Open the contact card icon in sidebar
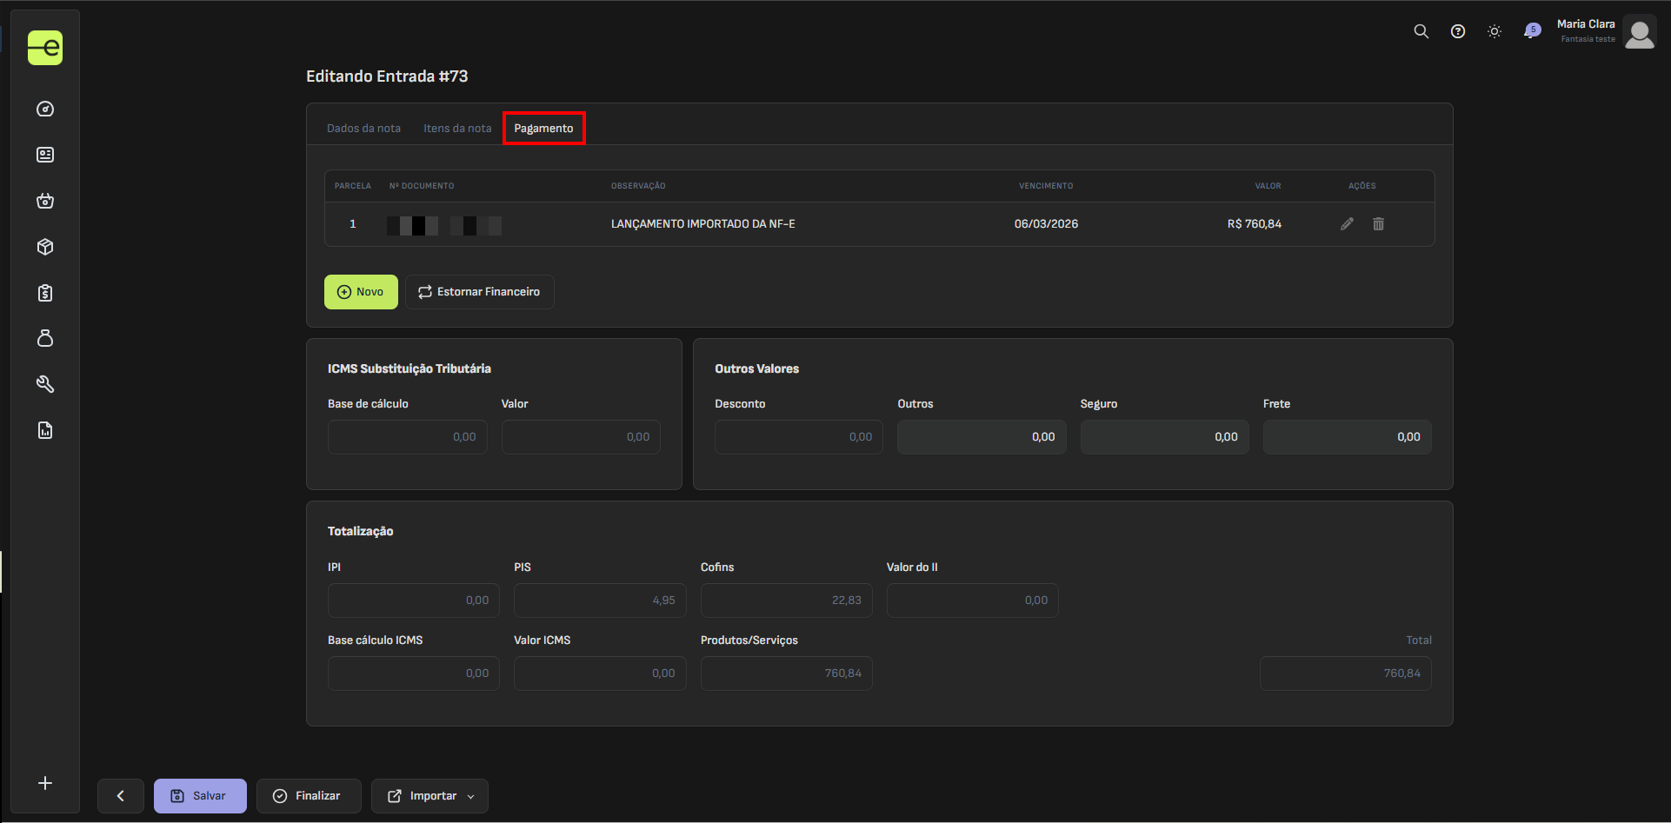This screenshot has width=1671, height=823. click(45, 155)
